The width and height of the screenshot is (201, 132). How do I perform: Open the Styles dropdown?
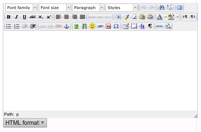click(x=122, y=8)
